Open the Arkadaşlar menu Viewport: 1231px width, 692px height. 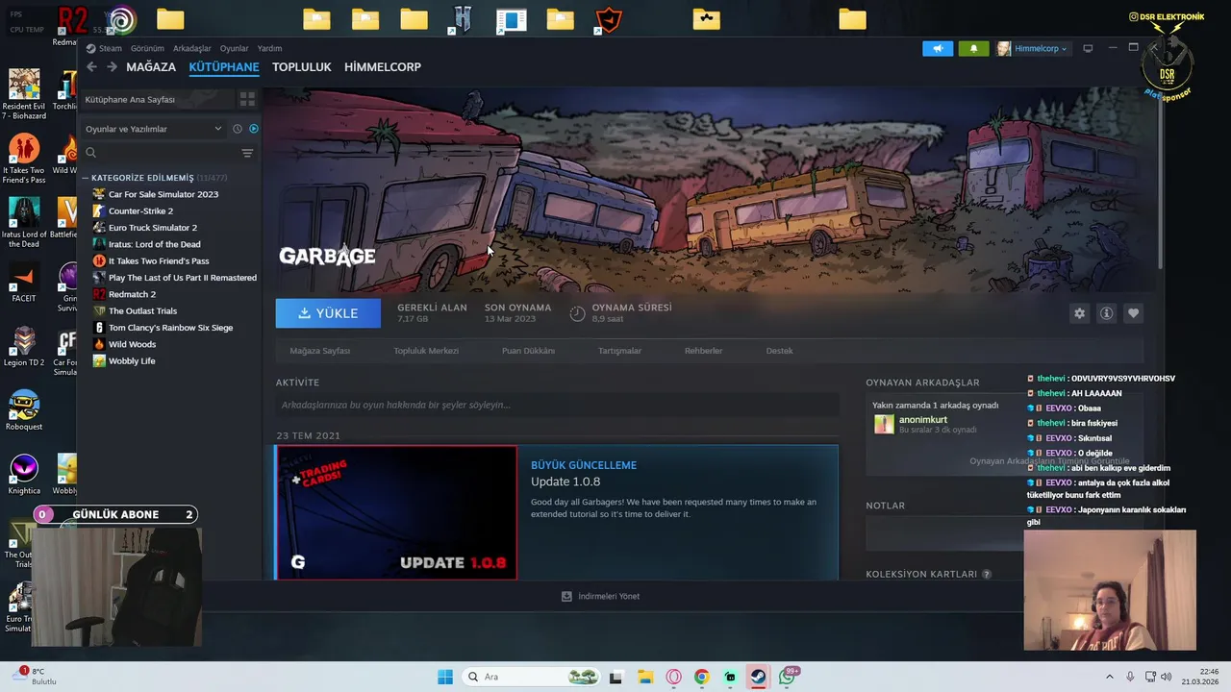[x=192, y=48]
